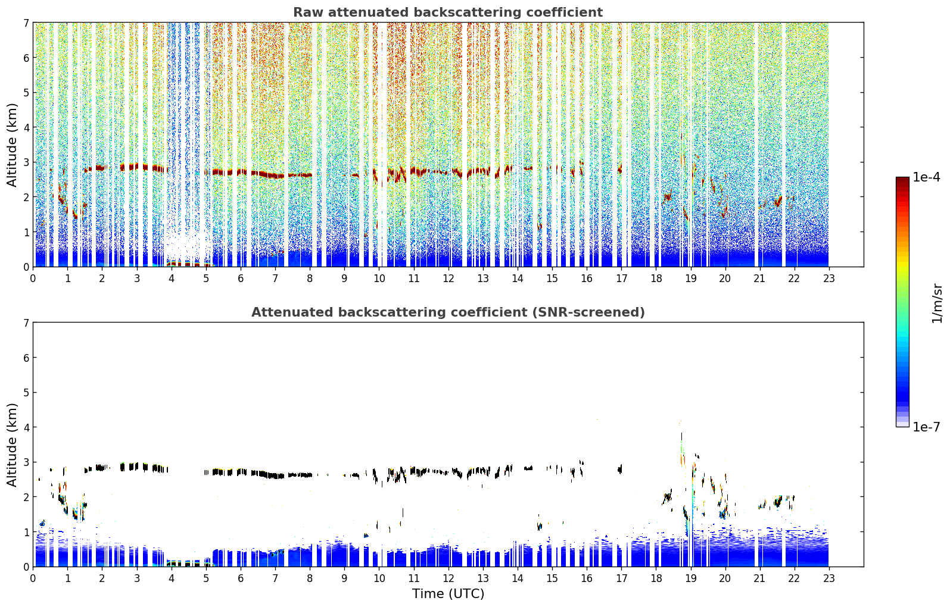Image resolution: width=950 pixels, height=607 pixels.
Task: Click time tick '12' under the raw plot
Action: coord(448,279)
